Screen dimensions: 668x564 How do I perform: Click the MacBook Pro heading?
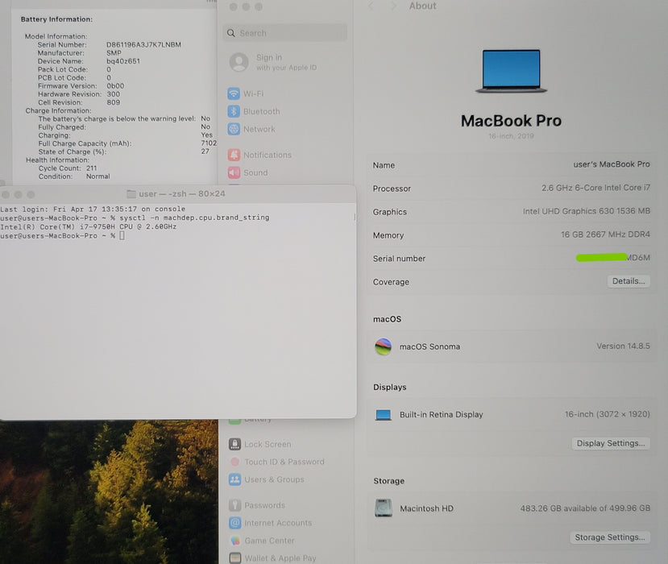(x=511, y=121)
